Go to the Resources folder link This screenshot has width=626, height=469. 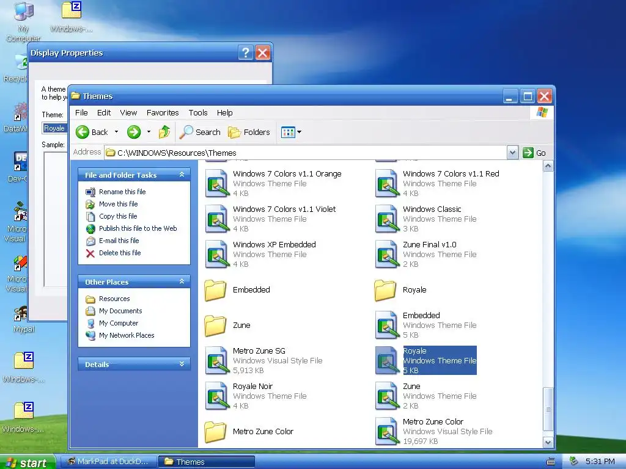point(114,299)
